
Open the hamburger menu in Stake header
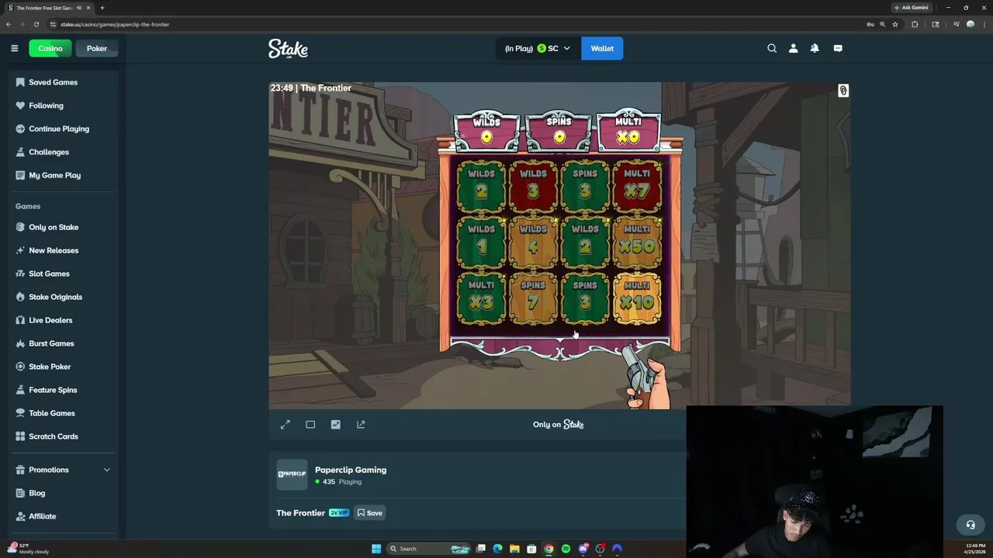tap(14, 48)
